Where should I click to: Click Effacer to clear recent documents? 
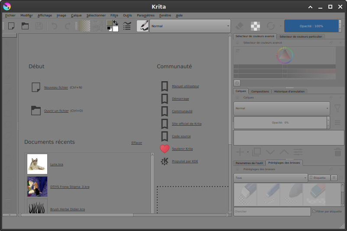click(136, 143)
